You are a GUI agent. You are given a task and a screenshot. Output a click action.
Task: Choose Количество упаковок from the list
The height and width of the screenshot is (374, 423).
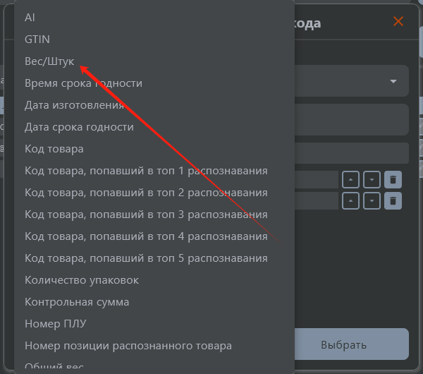pos(82,280)
